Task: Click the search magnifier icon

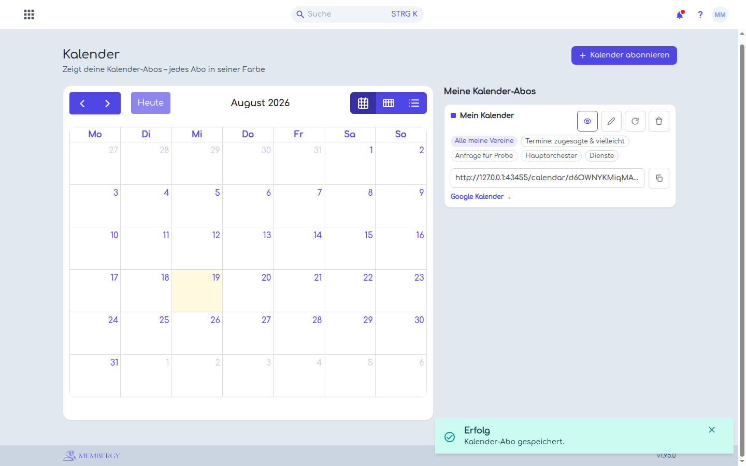Action: coord(300,14)
